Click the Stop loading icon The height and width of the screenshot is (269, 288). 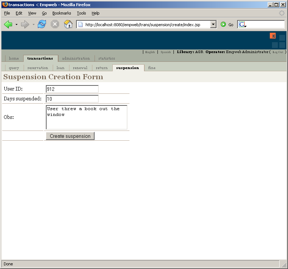click(x=55, y=24)
